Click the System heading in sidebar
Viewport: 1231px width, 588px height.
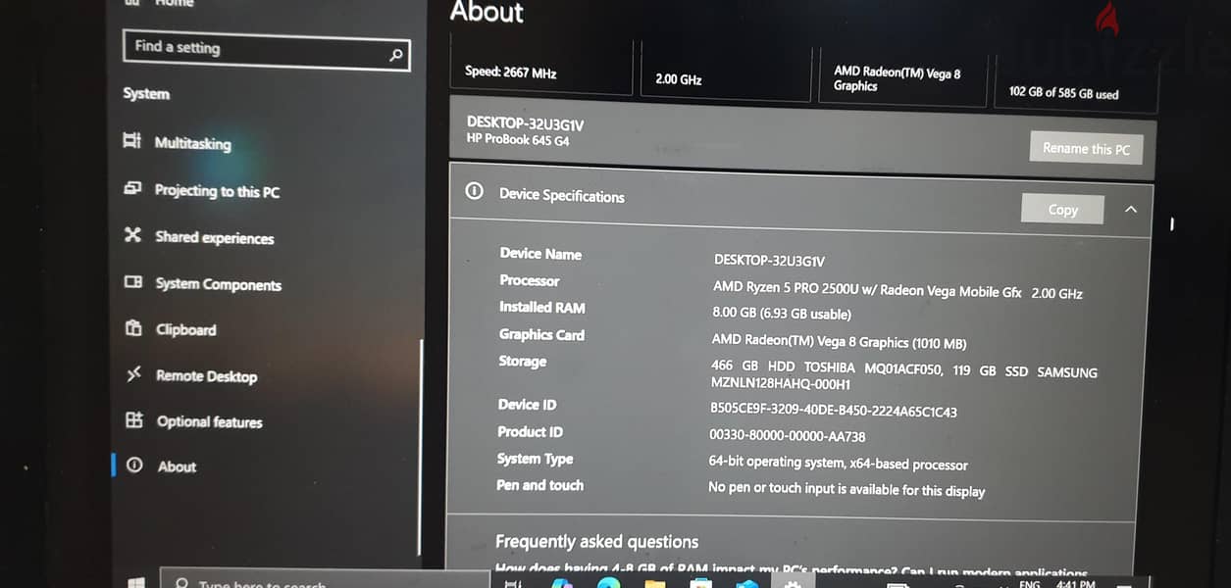click(x=146, y=93)
